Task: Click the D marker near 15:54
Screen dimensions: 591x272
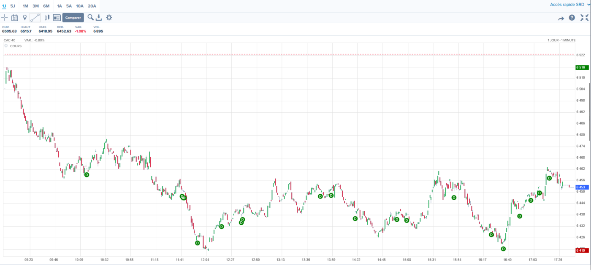Action: pos(454,197)
